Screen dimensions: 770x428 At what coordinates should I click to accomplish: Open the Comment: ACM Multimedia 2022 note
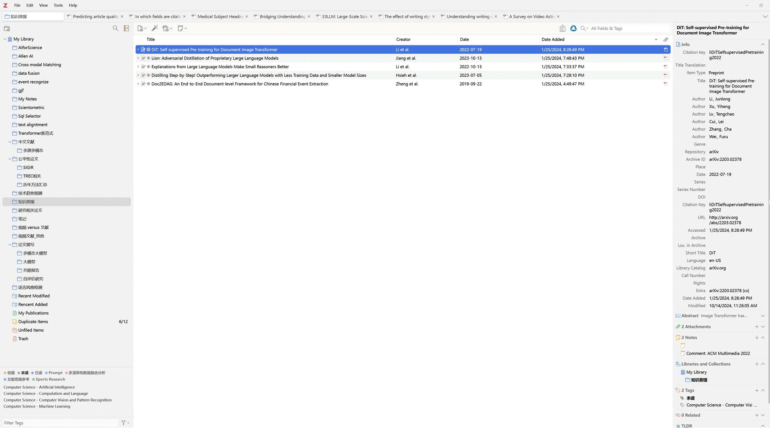pos(718,354)
